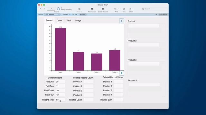Click the record slider in toolbar
The image size is (206, 115).
click(x=51, y=10)
